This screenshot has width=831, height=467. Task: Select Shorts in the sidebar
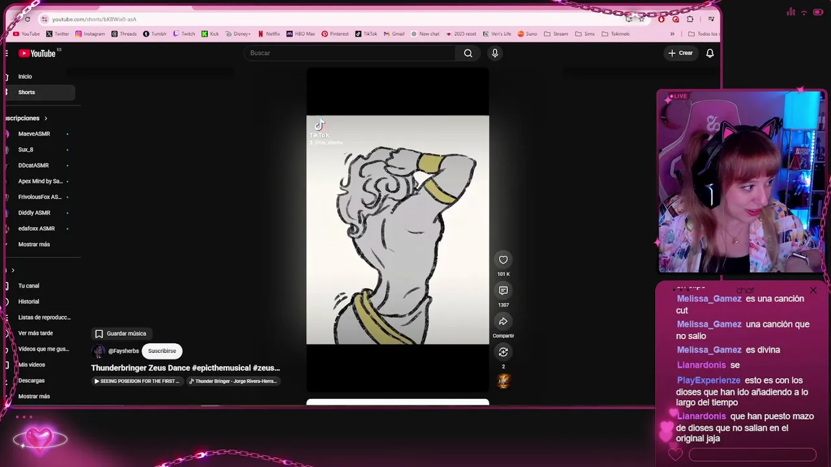40,92
